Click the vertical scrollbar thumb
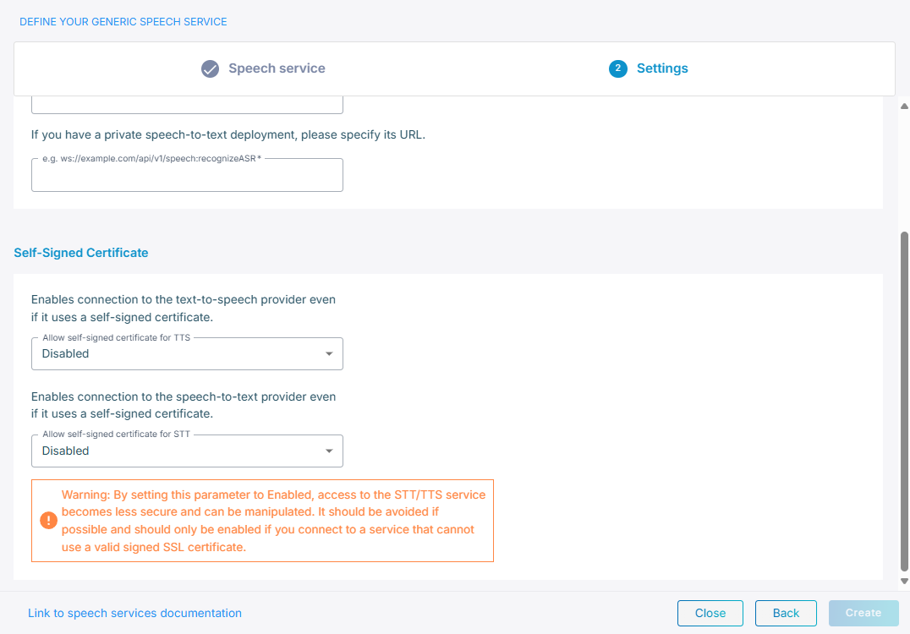This screenshot has height=634, width=910. (x=904, y=397)
